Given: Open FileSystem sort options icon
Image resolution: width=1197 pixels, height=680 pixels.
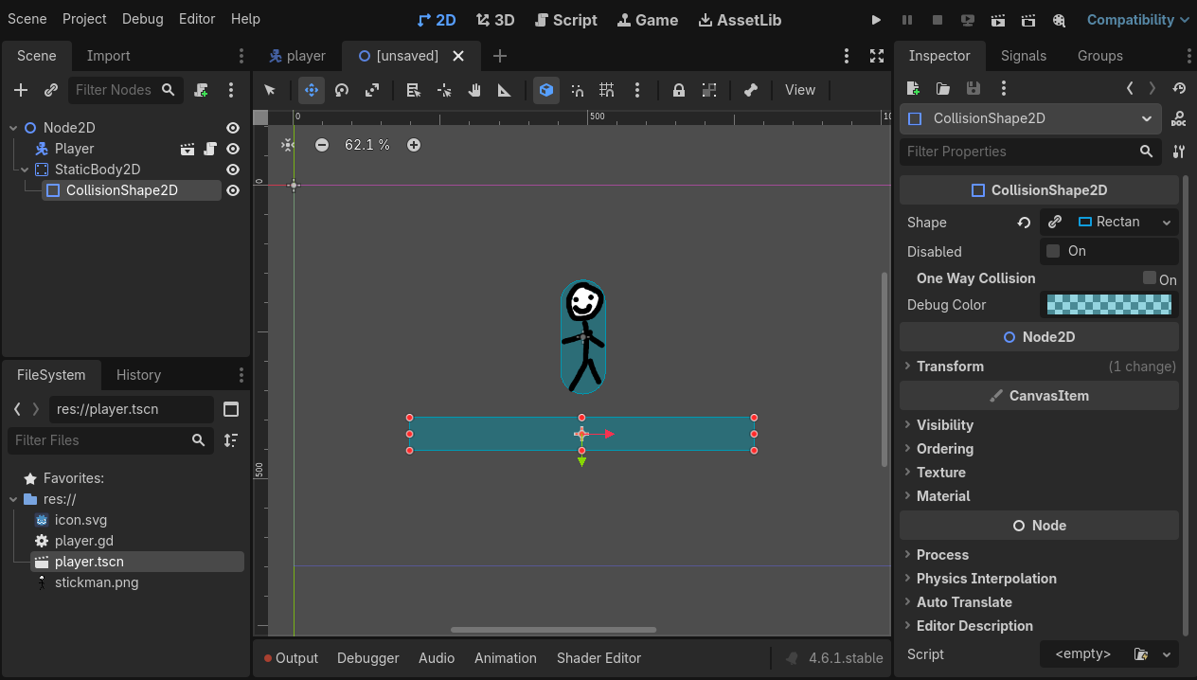Looking at the screenshot, I should (x=230, y=440).
